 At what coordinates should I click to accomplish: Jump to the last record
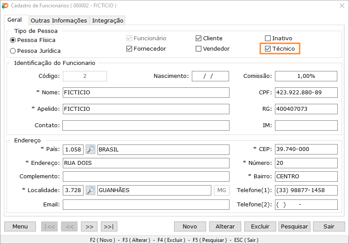click(109, 226)
